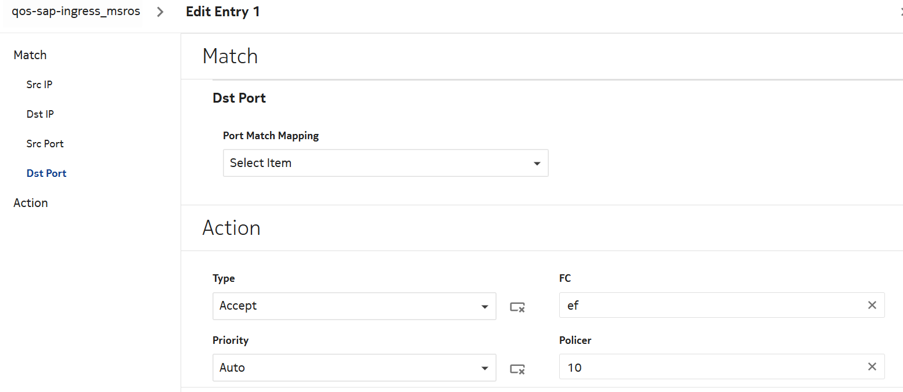
Task: Clear the FC field value ef
Action: 872,305
